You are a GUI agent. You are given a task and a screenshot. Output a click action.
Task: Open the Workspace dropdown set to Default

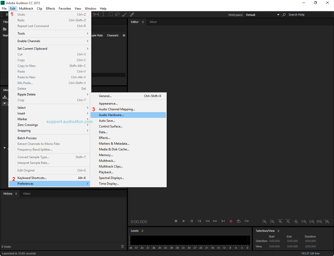click(x=262, y=15)
